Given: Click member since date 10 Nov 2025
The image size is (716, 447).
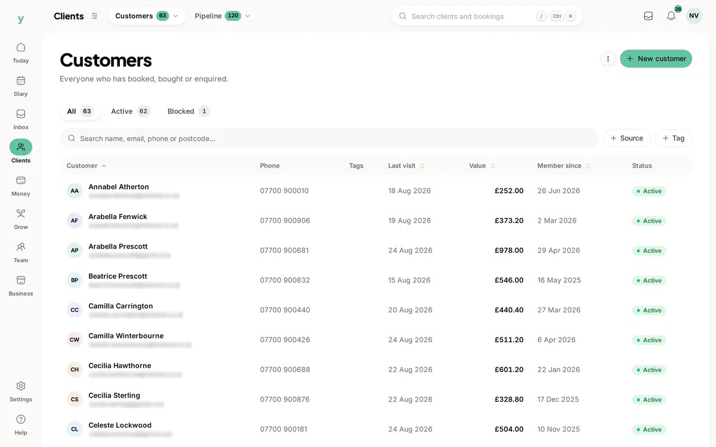Looking at the screenshot, I should pos(558,429).
